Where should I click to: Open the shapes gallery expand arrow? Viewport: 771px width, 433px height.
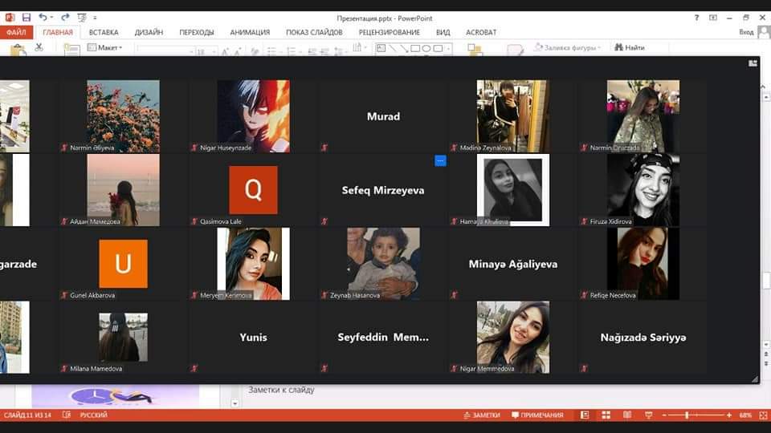click(448, 49)
